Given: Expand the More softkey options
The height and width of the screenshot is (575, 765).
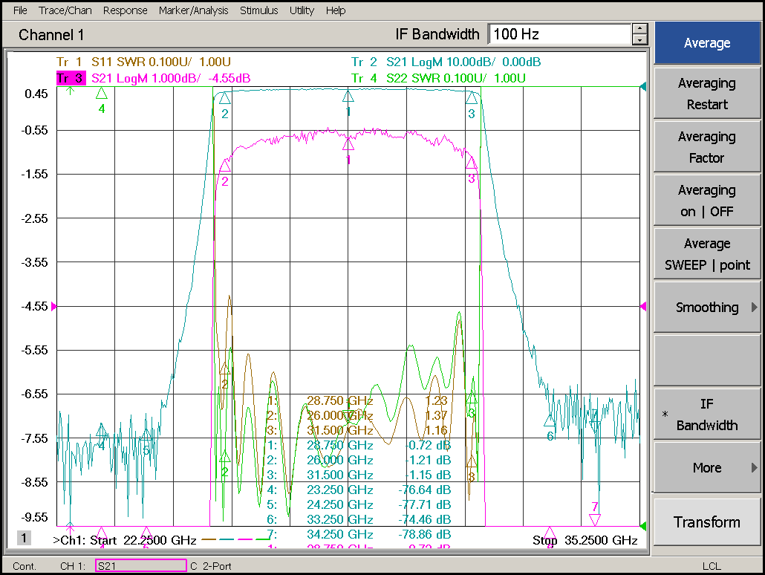Looking at the screenshot, I should click(706, 468).
